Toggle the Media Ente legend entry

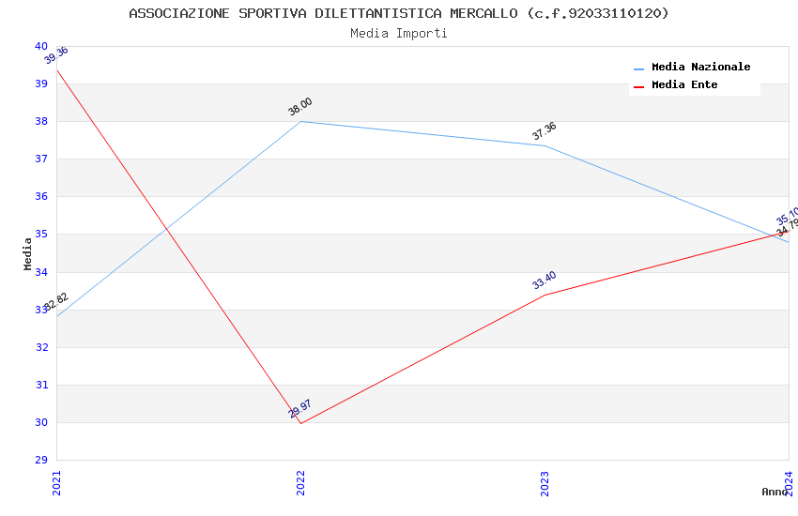coord(684,85)
